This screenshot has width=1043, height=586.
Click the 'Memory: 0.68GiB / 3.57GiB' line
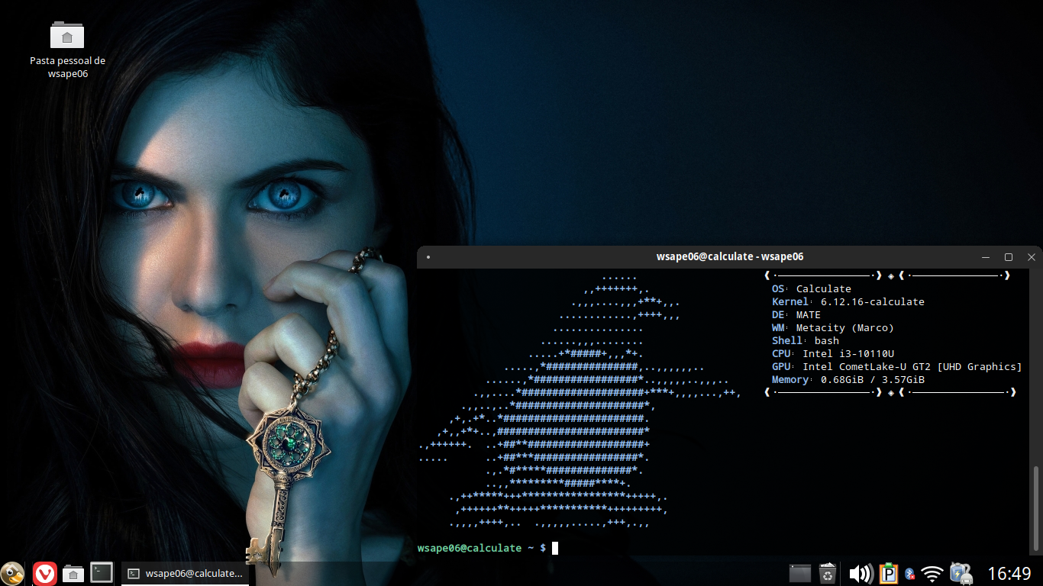(x=848, y=379)
